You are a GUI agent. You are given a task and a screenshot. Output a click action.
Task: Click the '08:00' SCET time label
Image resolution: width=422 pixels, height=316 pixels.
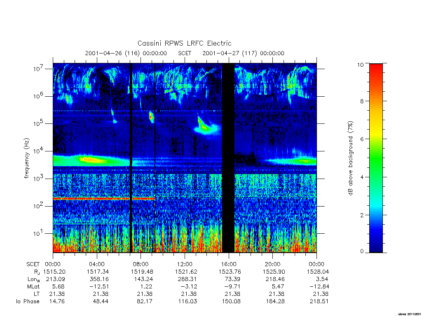point(141,264)
